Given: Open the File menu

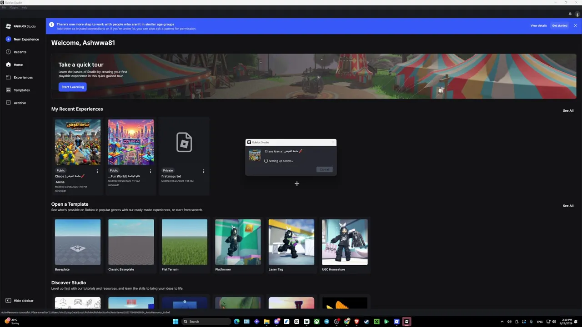Looking at the screenshot, I should point(4,8).
